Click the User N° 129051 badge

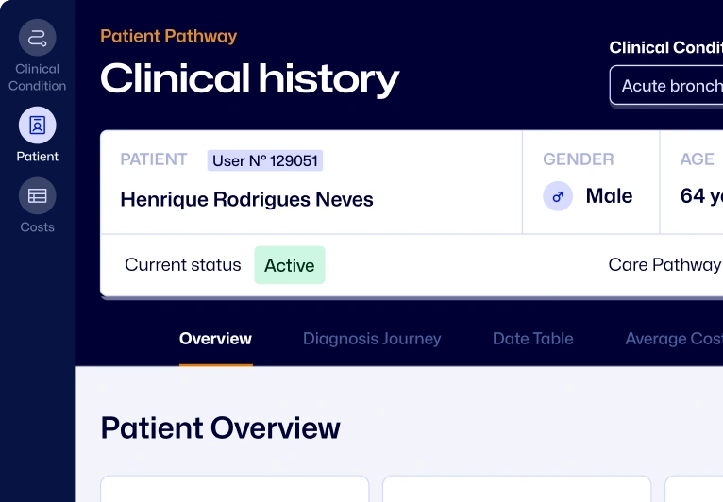(x=265, y=160)
